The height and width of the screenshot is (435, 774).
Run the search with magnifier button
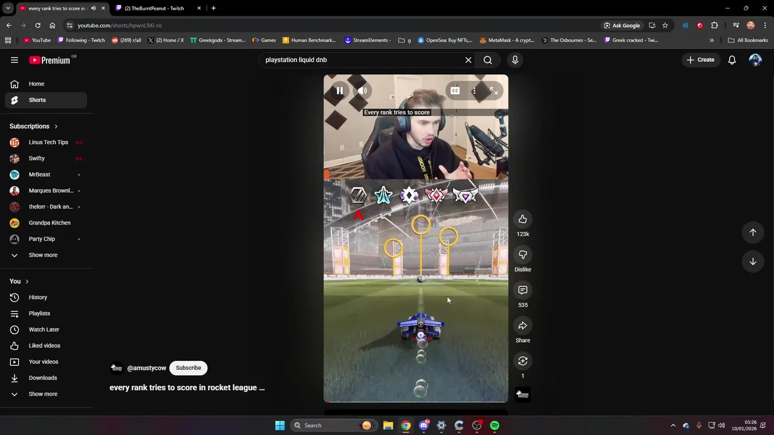point(487,60)
